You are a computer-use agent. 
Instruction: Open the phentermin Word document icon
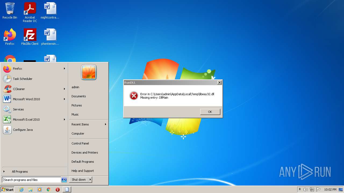tap(50, 37)
